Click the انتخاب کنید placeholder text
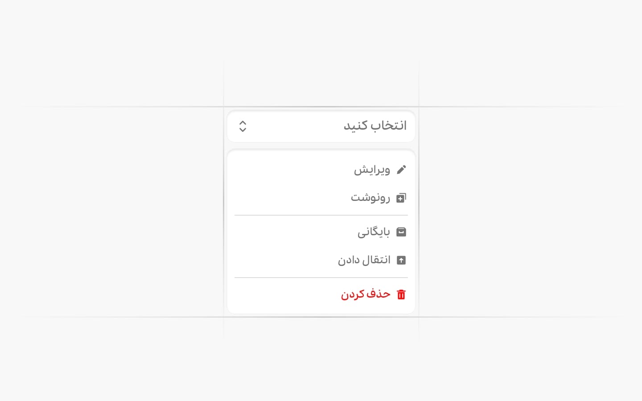Viewport: 642px width, 401px height. coord(375,126)
